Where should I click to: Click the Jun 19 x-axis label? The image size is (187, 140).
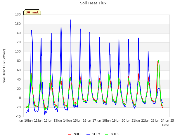(111, 120)
